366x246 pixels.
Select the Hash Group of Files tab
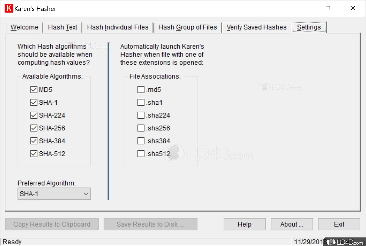tap(188, 27)
